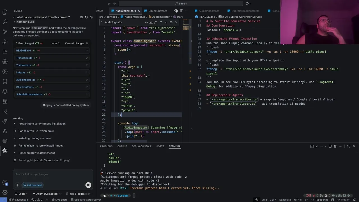Add a new terminal with plus

pyautogui.click(x=322, y=146)
